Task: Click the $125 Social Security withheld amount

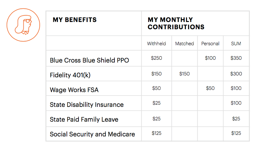Action: (x=156, y=133)
